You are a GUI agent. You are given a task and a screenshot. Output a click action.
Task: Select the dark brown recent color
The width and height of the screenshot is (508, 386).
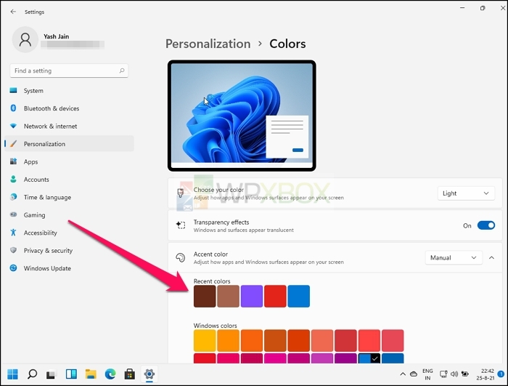point(205,296)
